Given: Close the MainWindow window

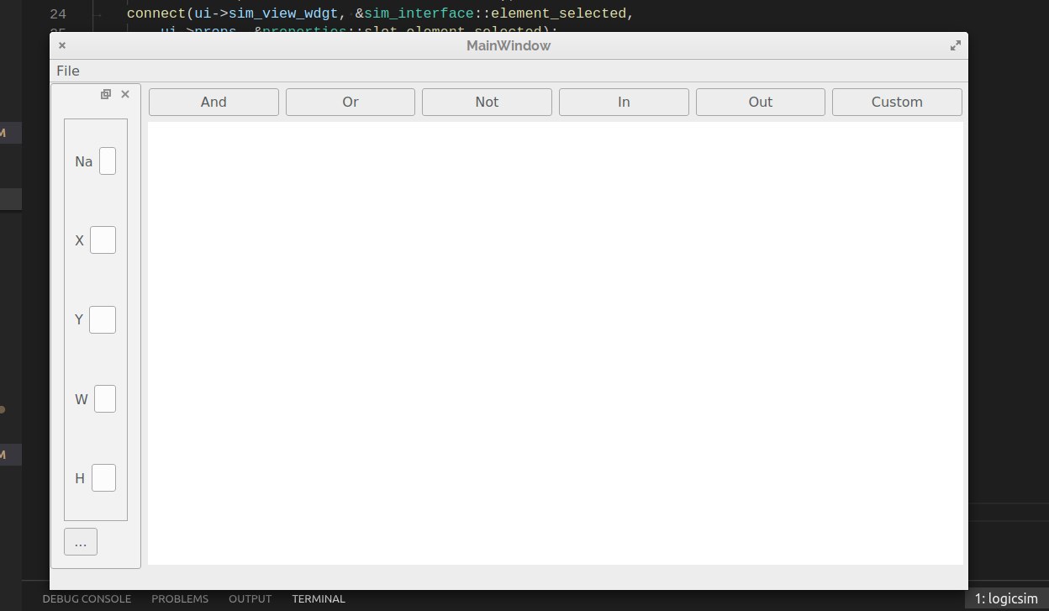Looking at the screenshot, I should [62, 45].
